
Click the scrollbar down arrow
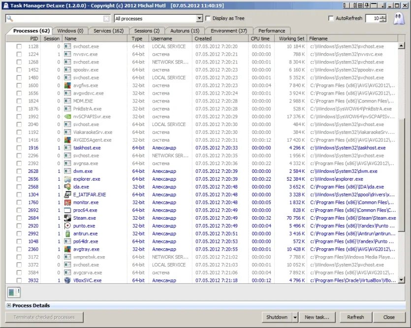tap(401, 280)
